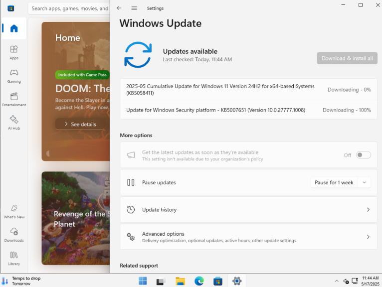382x287 pixels.
Task: Click the muted volume tray icon
Action: point(346,281)
